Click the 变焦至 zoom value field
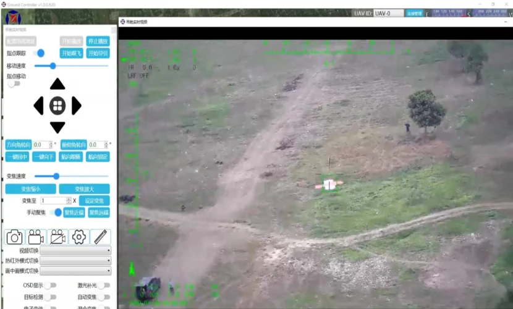 53,201
